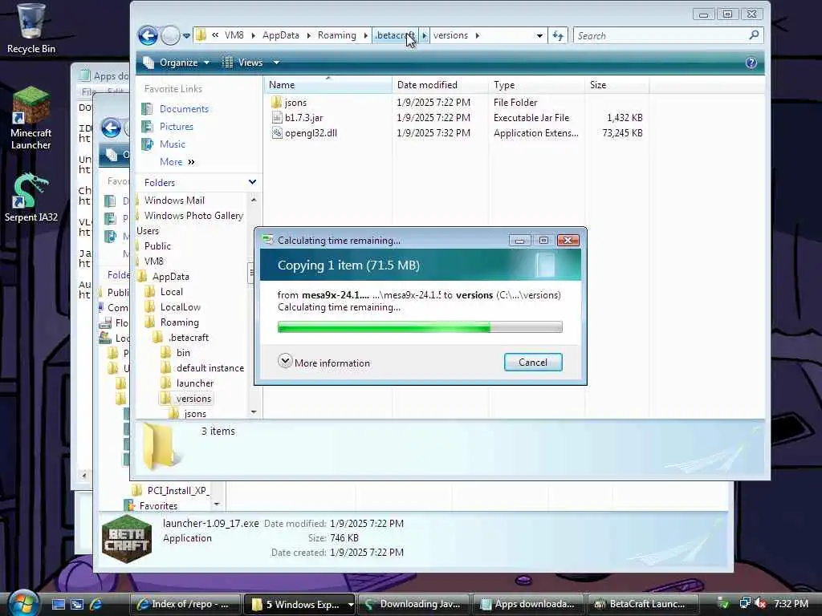Click Switch between windows icon

coord(77,605)
